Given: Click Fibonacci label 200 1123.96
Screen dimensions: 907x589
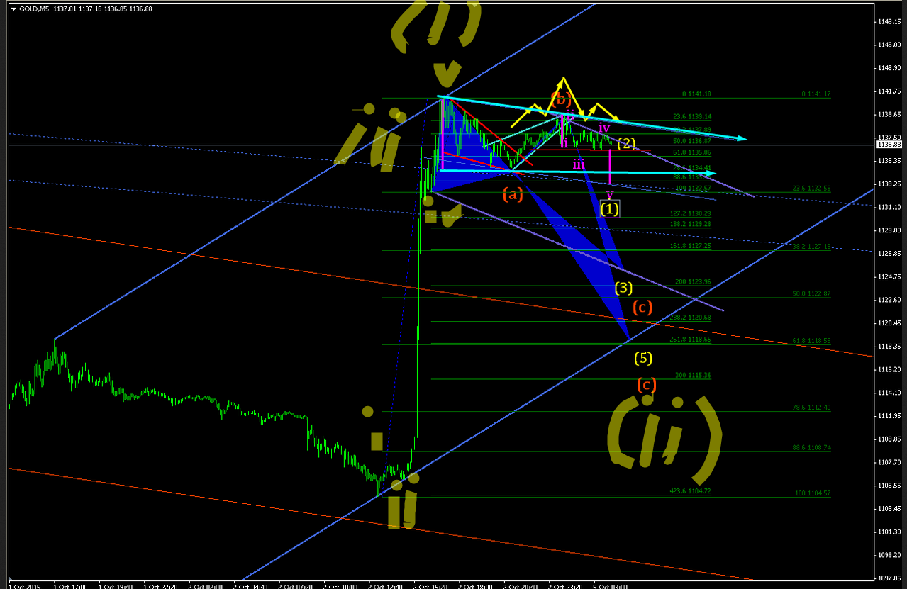Looking at the screenshot, I should click(694, 282).
